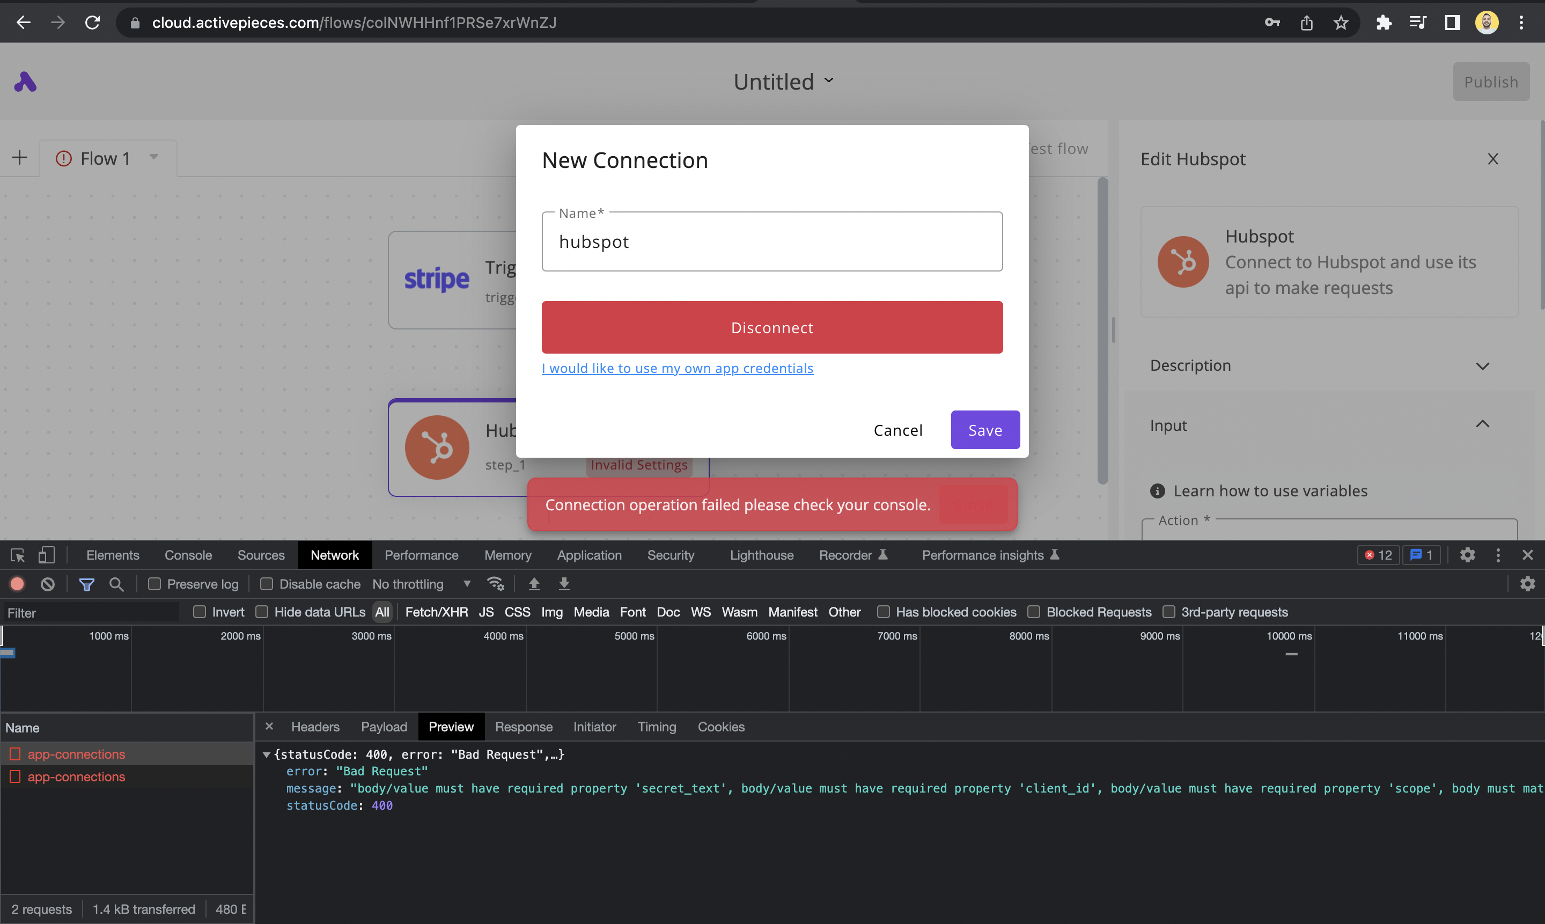The width and height of the screenshot is (1545, 924).
Task: Click the Disconnect button
Action: coord(772,327)
